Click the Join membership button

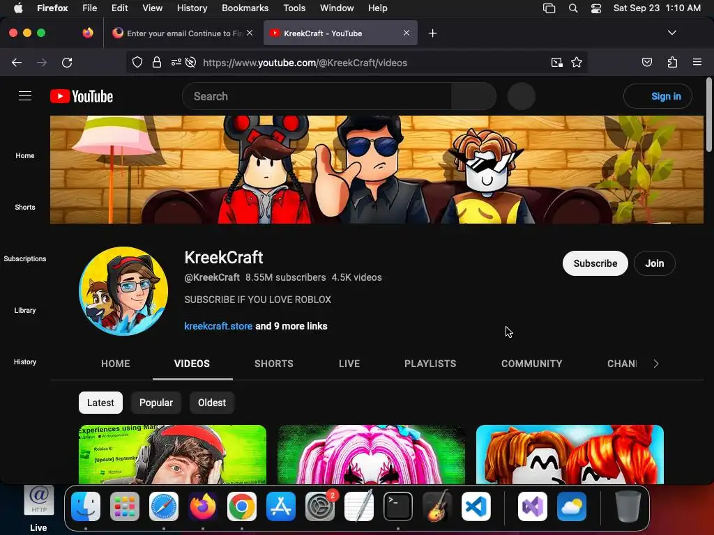point(654,263)
